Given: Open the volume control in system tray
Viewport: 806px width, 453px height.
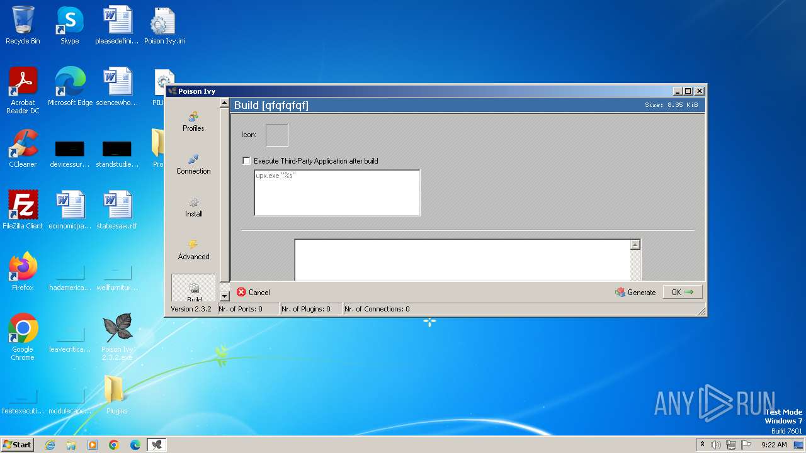Looking at the screenshot, I should pos(716,445).
